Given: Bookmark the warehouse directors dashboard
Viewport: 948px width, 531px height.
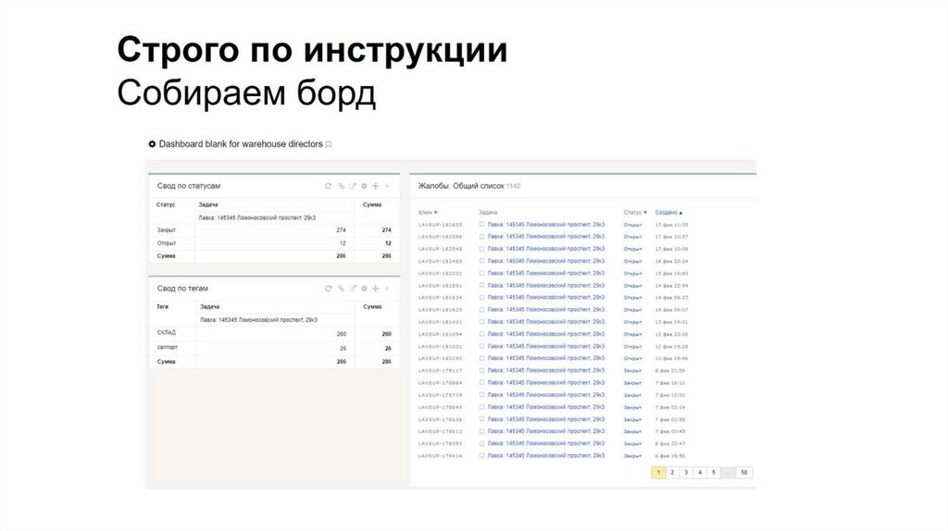Looking at the screenshot, I should click(329, 145).
